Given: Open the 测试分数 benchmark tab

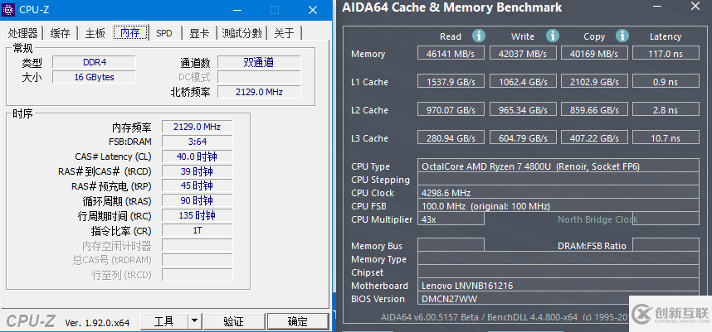Looking at the screenshot, I should coord(242,33).
